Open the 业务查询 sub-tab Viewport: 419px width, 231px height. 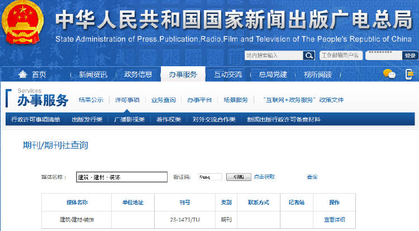point(163,100)
